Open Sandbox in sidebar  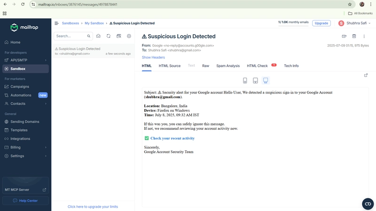tap(25, 69)
